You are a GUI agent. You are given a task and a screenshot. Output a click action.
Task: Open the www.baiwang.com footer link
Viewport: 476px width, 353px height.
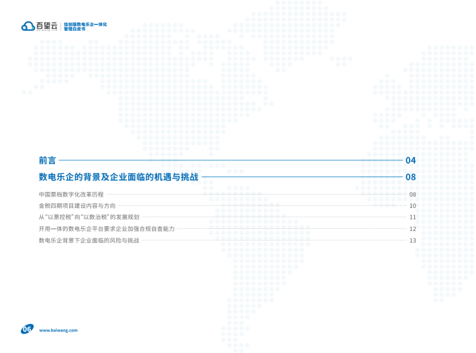[59, 330]
